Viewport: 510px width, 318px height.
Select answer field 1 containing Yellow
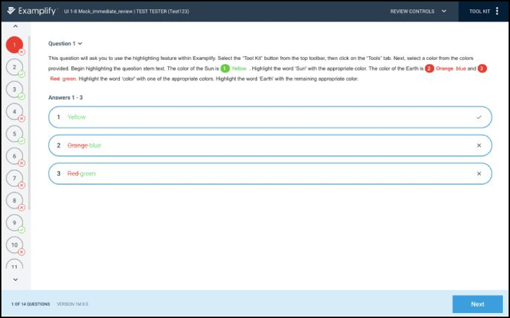270,117
